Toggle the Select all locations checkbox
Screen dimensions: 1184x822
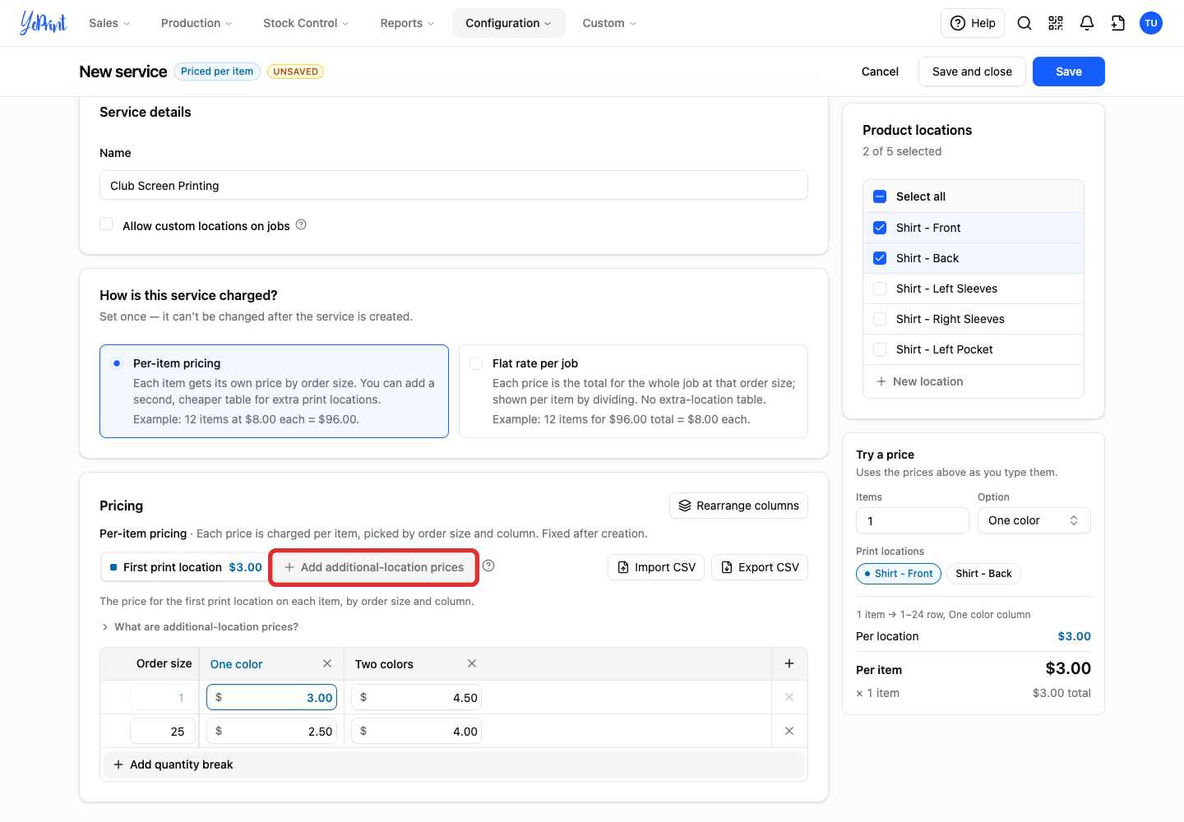coord(880,196)
